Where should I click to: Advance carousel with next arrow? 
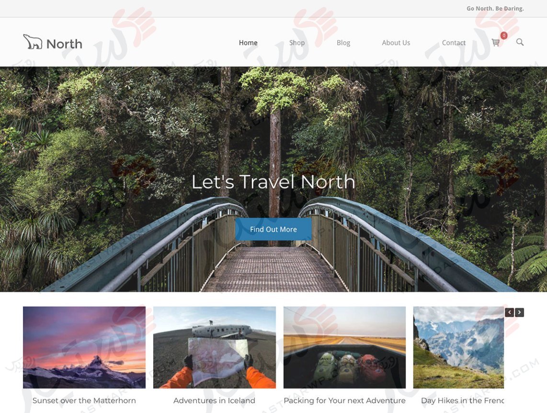click(519, 312)
